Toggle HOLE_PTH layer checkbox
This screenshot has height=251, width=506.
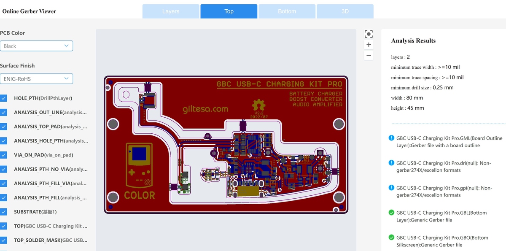(x=4, y=98)
